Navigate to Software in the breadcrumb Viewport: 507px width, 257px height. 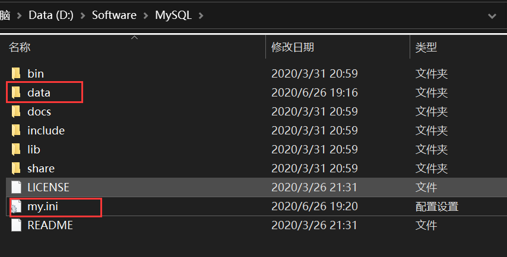[114, 15]
